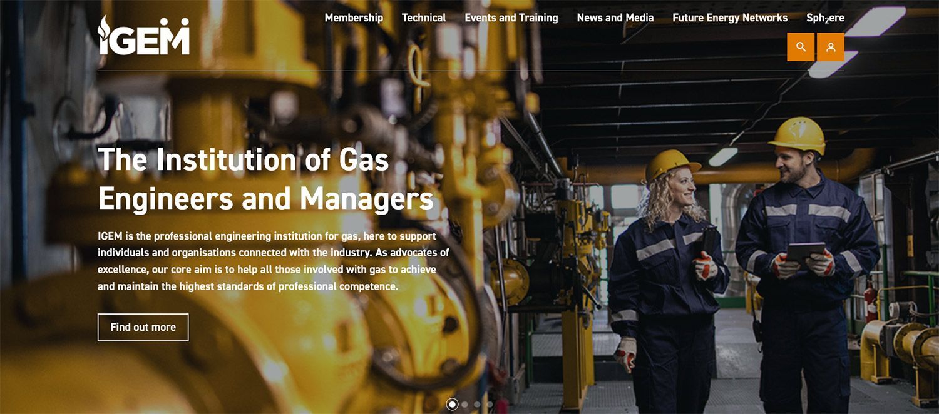Screen dimensions: 939x414
Task: Select the first active carousel dot
Action: pos(452,405)
